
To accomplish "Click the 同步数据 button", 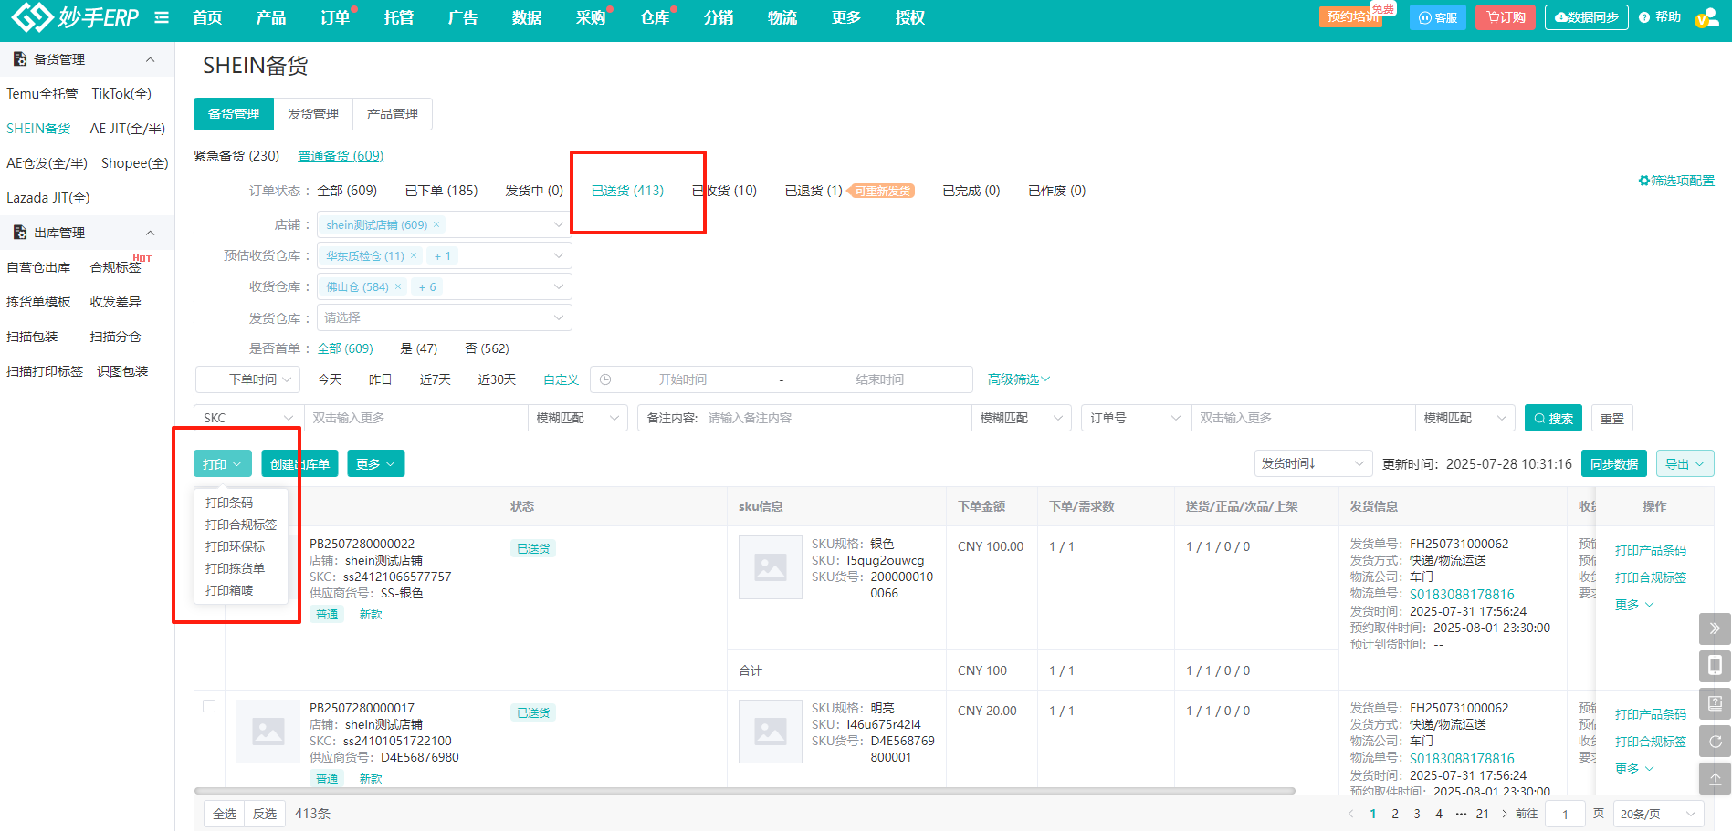I will coord(1614,463).
